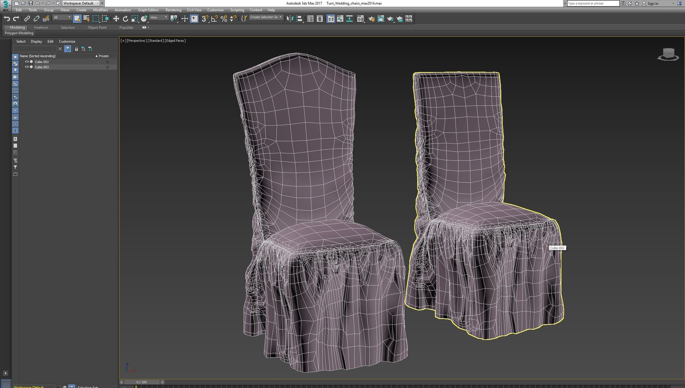Activate the Select and Link tool
Screen dimensions: 685x388
point(27,19)
